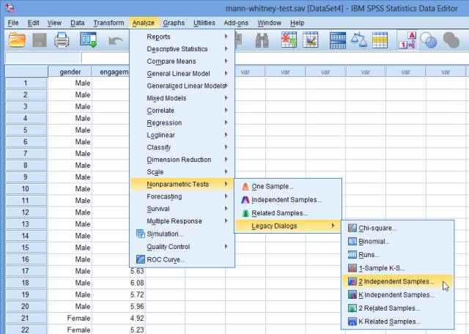Choose Legacy Dialogs menu entry
The width and height of the screenshot is (469, 334).
pos(287,226)
